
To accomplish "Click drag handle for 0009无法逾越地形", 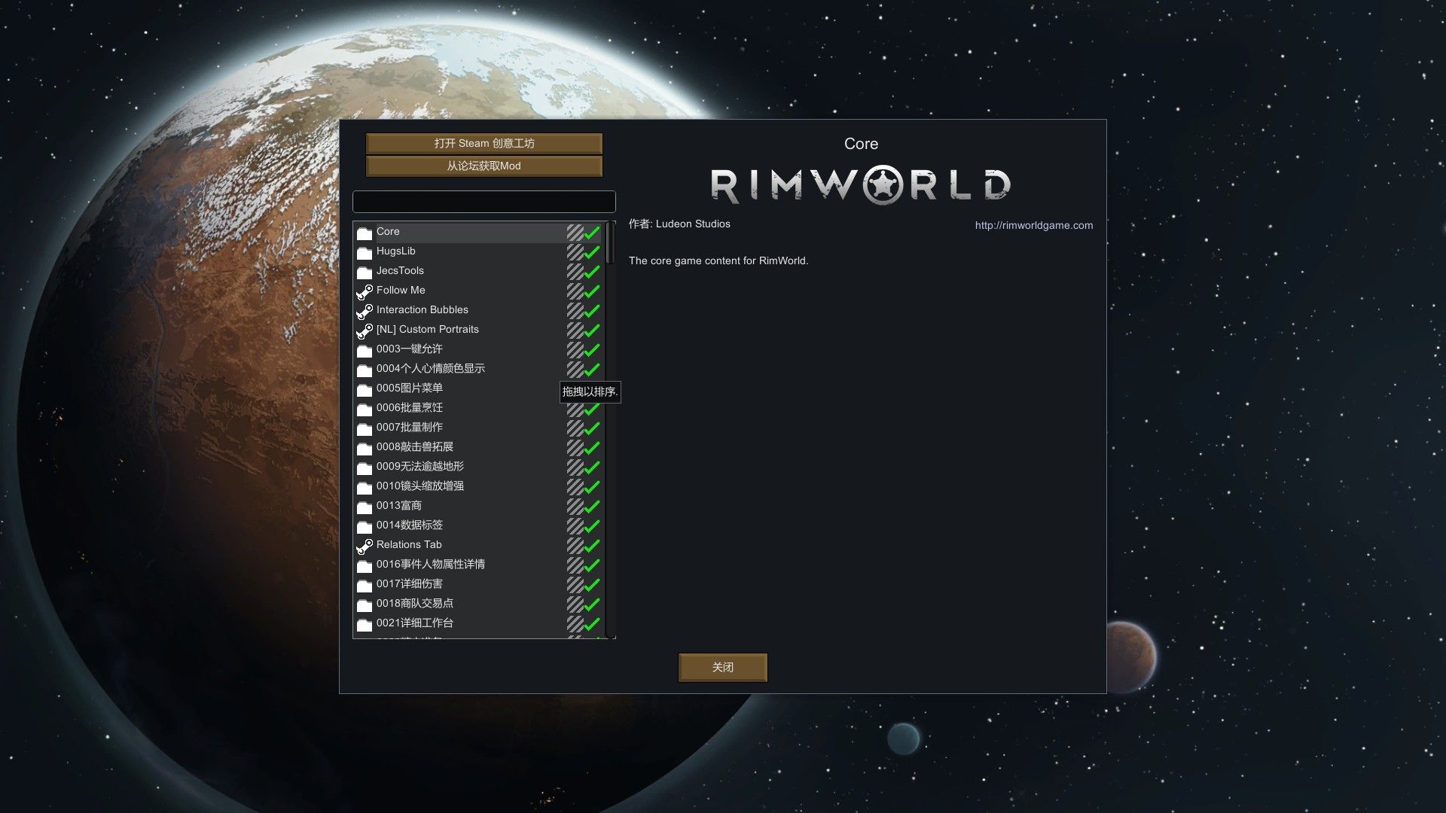I will click(575, 467).
